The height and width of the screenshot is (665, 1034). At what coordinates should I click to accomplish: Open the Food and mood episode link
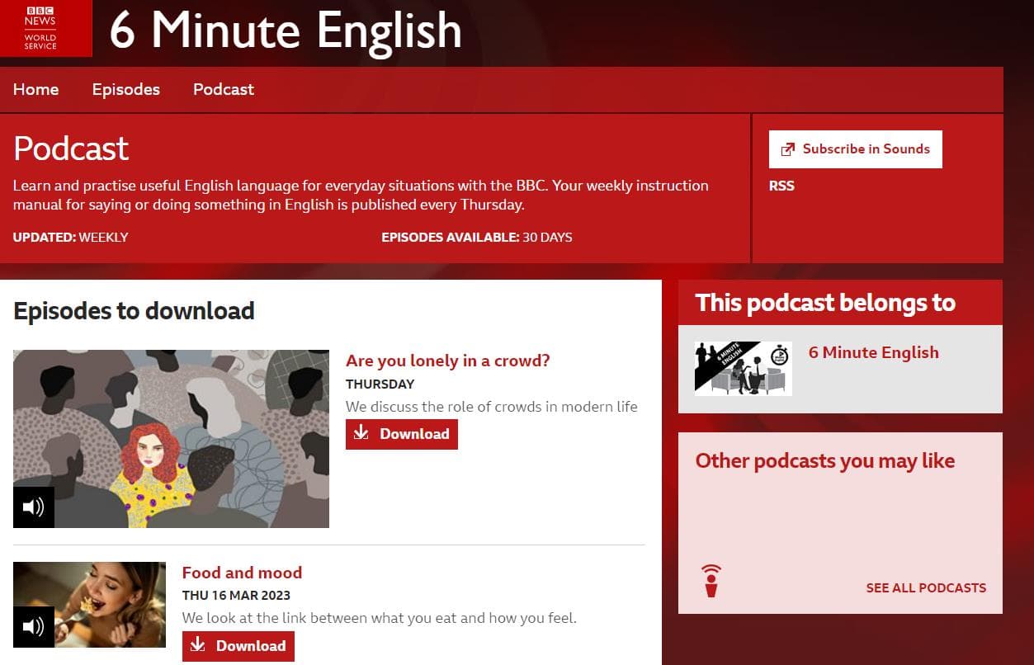[x=242, y=573]
